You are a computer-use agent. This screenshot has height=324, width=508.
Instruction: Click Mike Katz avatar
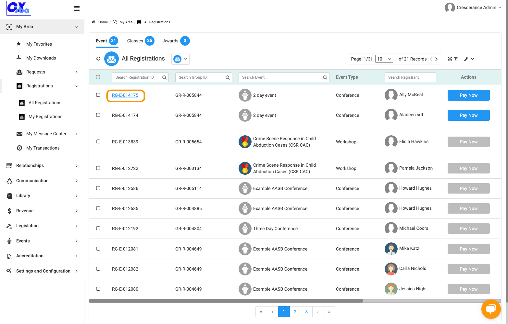click(391, 249)
